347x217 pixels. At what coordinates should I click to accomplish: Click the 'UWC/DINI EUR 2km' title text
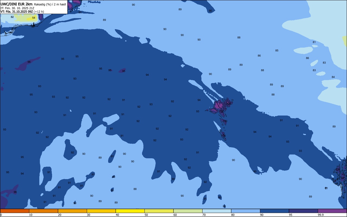[x=16, y=4]
